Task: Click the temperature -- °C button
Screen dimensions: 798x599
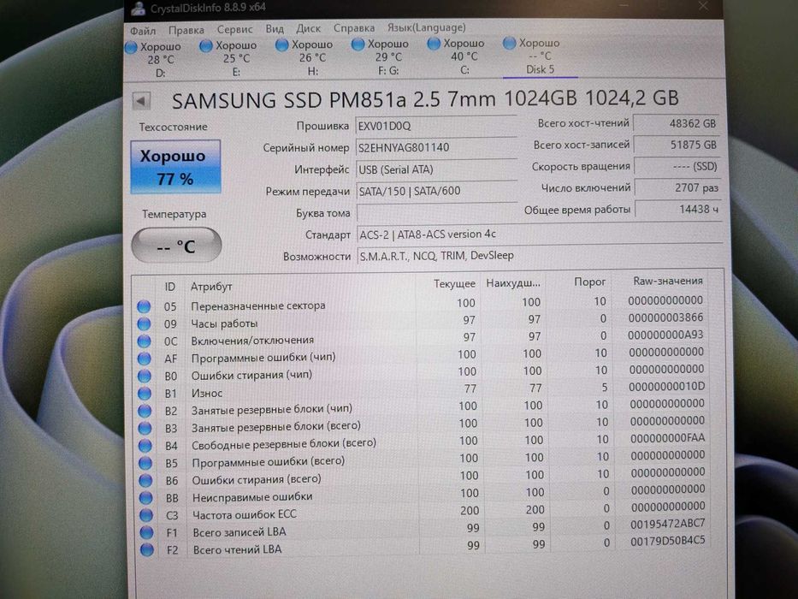Action: [176, 246]
